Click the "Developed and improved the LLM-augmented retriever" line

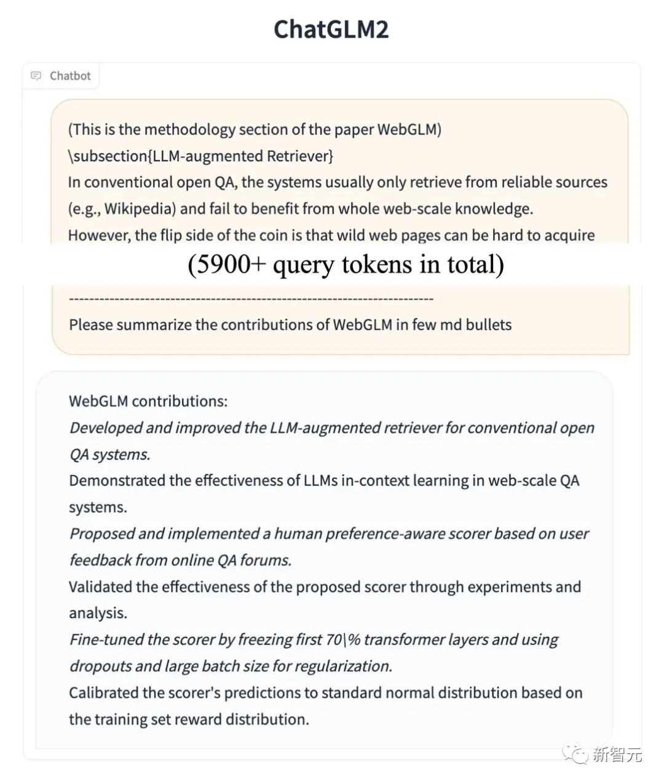(x=332, y=427)
